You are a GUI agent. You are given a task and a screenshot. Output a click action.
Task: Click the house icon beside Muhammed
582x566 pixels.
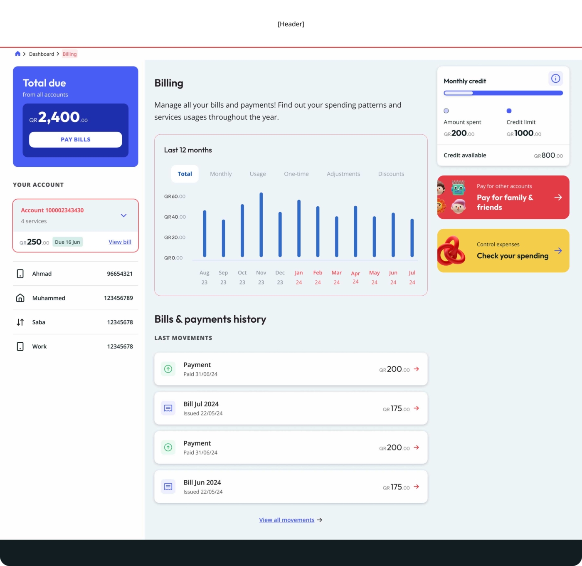pos(20,298)
